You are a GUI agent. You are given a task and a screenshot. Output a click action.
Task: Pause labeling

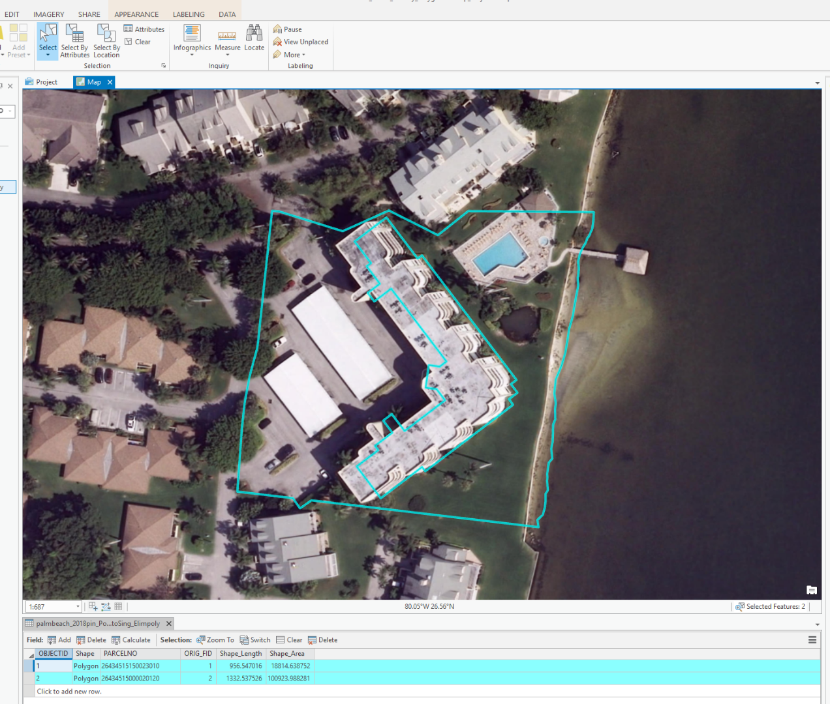(287, 29)
